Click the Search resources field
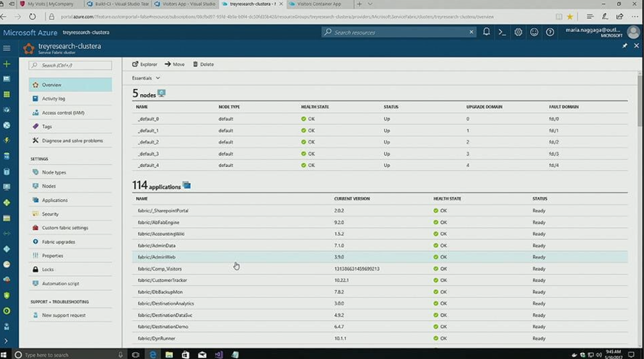The height and width of the screenshot is (359, 644). [x=397, y=32]
